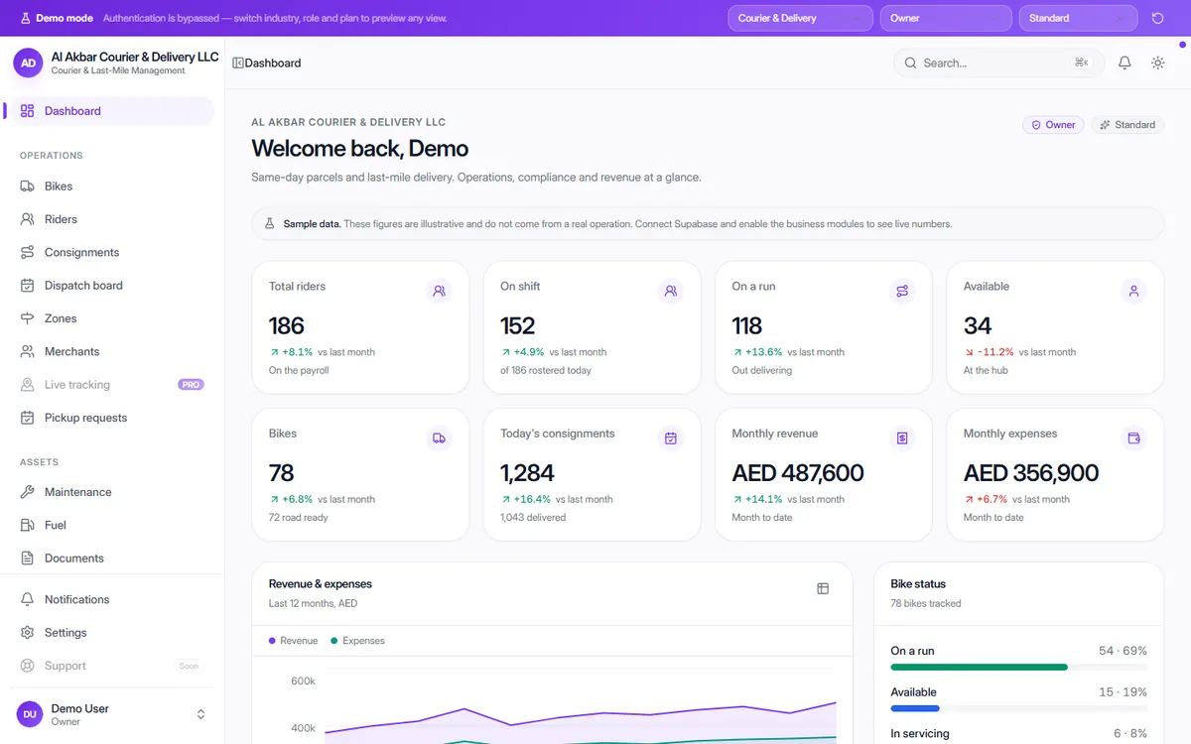
Task: Click the On a run green progress bar
Action: [x=979, y=668]
